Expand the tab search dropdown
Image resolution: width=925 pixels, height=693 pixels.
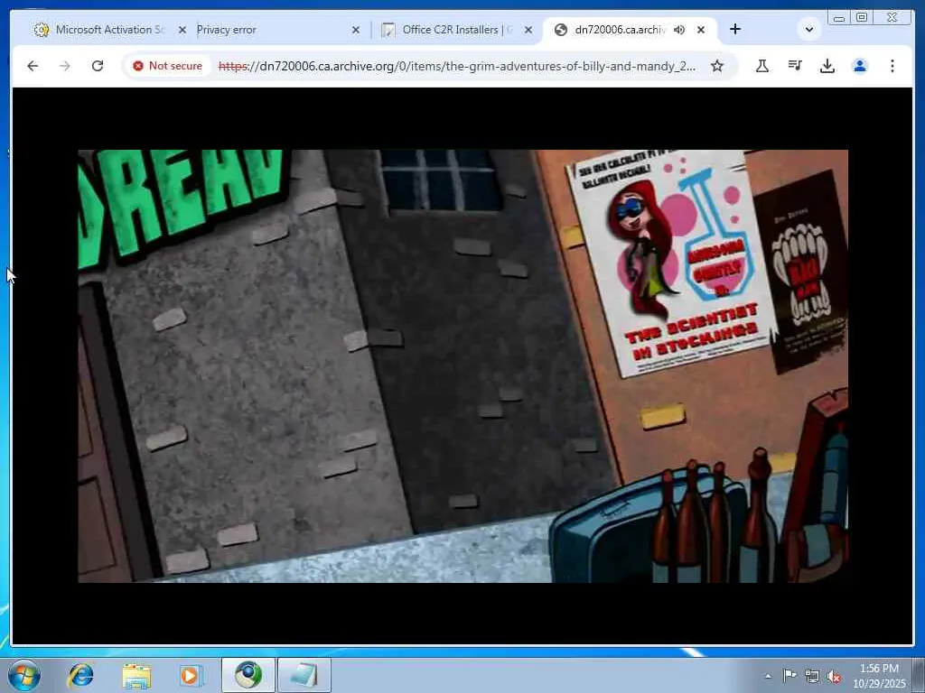coord(809,30)
